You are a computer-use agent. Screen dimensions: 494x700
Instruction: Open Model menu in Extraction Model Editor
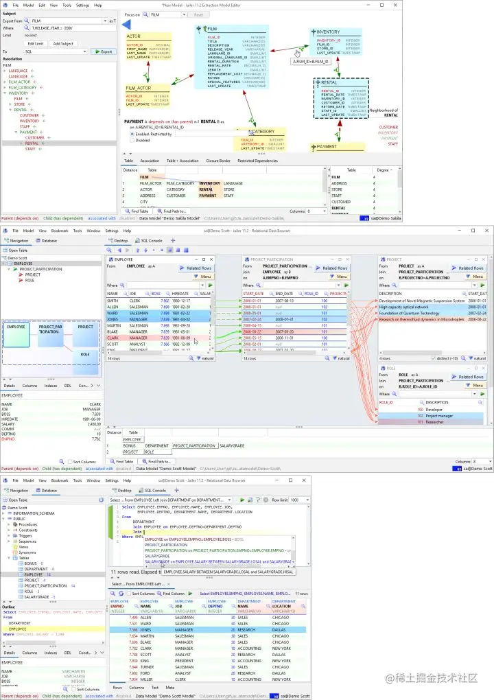tap(28, 5)
